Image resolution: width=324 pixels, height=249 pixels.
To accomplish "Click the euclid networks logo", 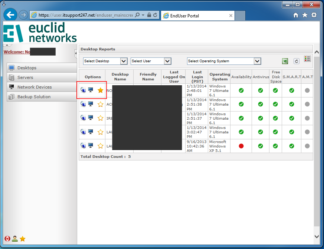I will tap(40, 33).
